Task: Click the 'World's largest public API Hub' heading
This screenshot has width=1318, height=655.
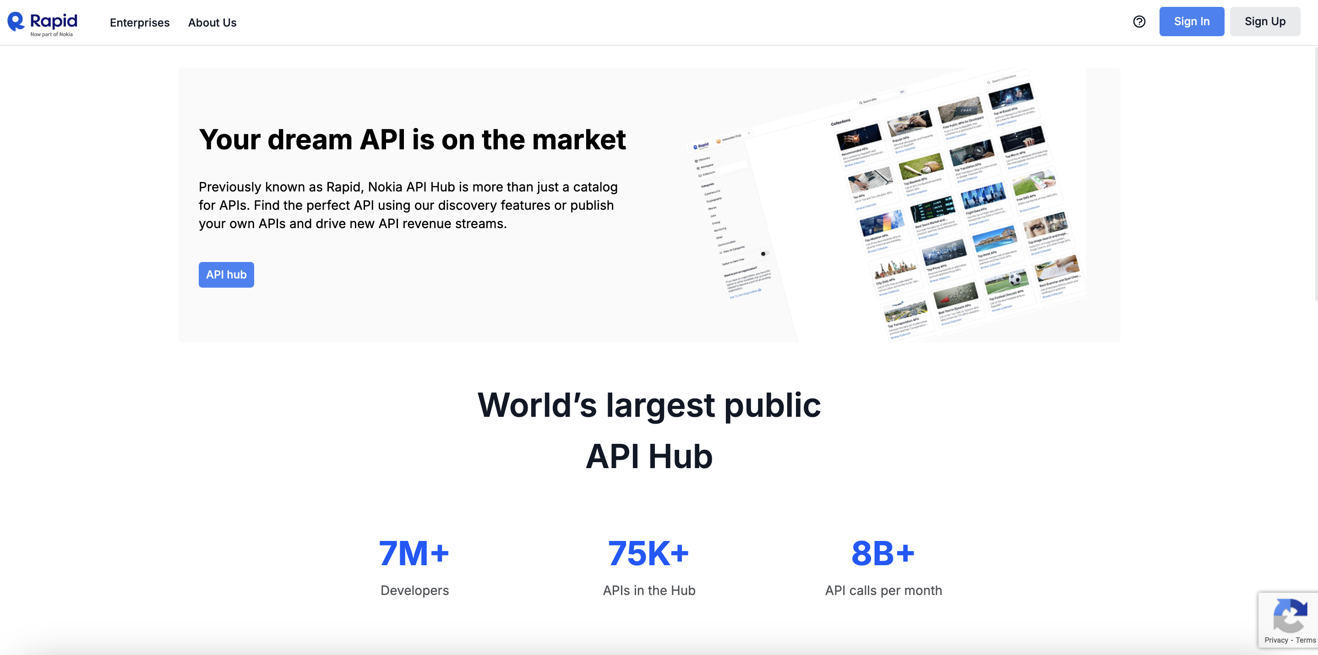Action: [649, 431]
